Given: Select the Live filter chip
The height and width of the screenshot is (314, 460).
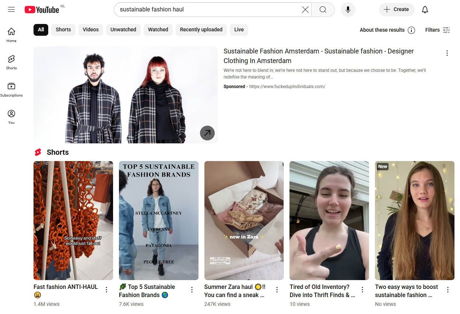Looking at the screenshot, I should 239,29.
